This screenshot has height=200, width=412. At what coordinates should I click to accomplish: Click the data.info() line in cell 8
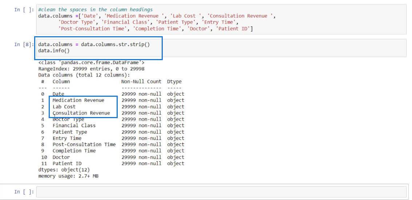(x=54, y=51)
